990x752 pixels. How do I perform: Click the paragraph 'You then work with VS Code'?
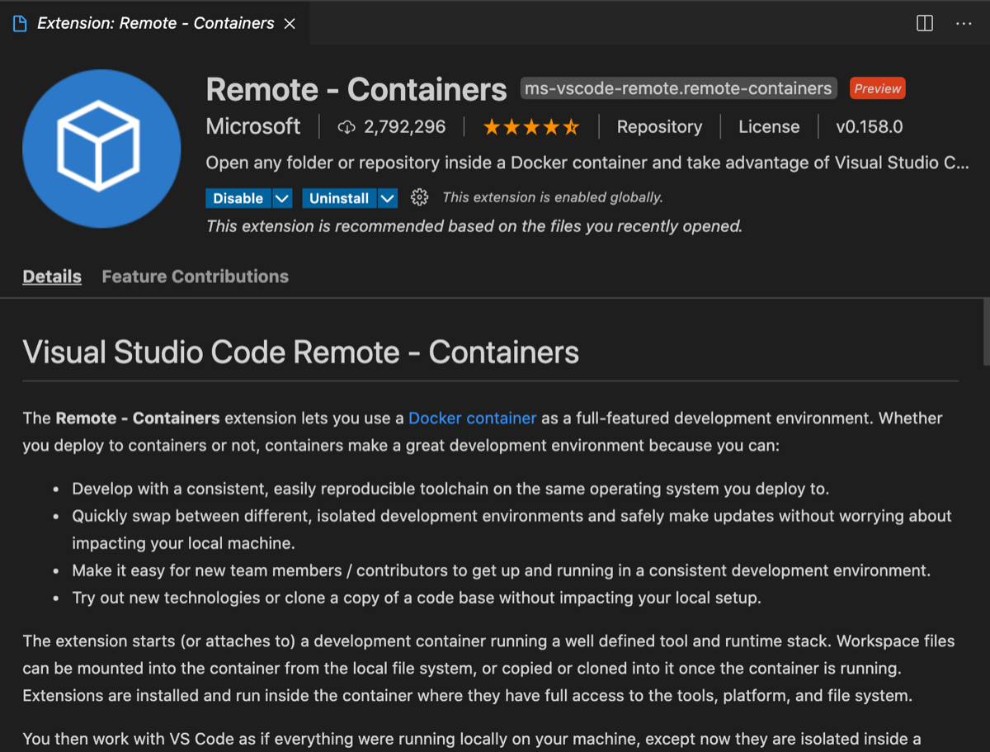472,739
